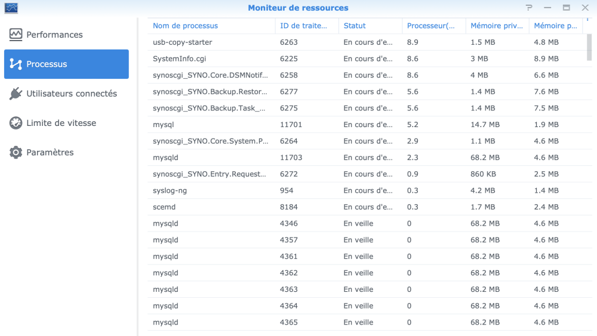Sort by Nom de processus column
The width and height of the screenshot is (597, 336).
pyautogui.click(x=186, y=26)
